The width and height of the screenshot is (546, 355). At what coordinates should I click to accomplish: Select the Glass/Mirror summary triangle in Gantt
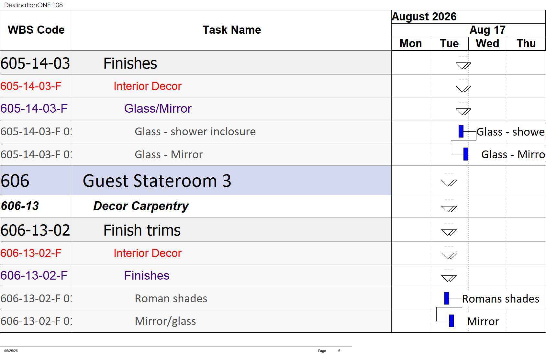point(463,111)
